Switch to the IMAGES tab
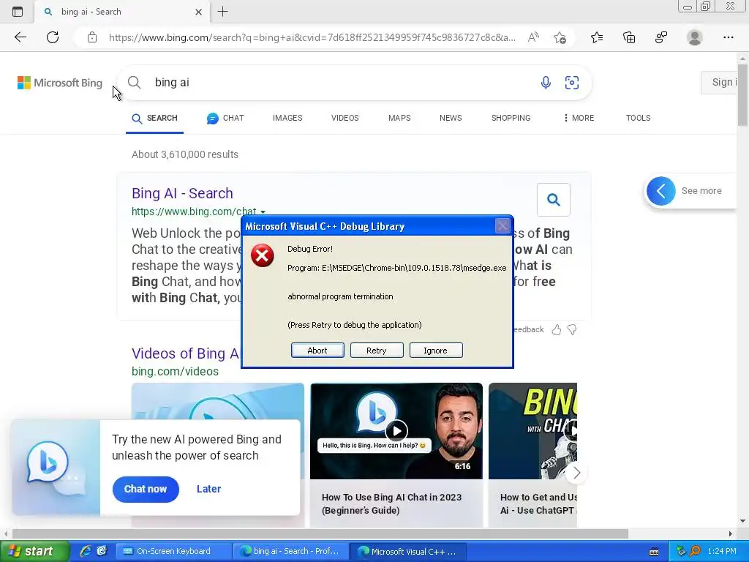Viewport: 749px width, 562px height. click(287, 118)
